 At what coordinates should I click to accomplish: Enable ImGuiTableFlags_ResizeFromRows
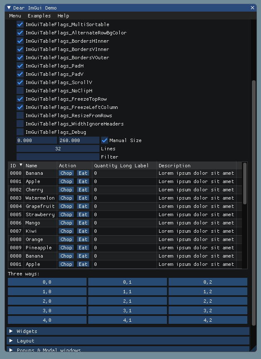[20, 116]
